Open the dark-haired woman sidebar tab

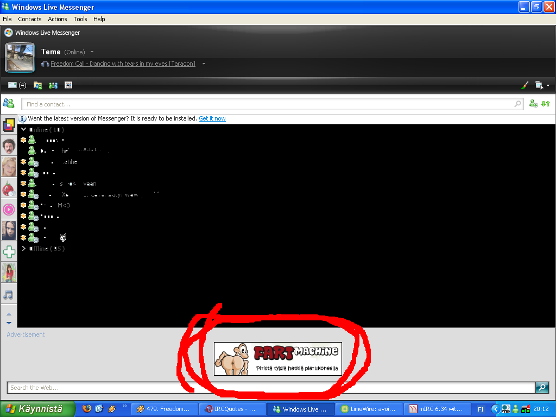tap(9, 230)
